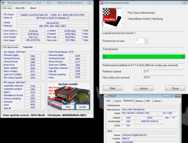Click L1 Speed value 67392 Mb/s
The height and width of the screenshot is (143, 188).
[x=70, y=31]
